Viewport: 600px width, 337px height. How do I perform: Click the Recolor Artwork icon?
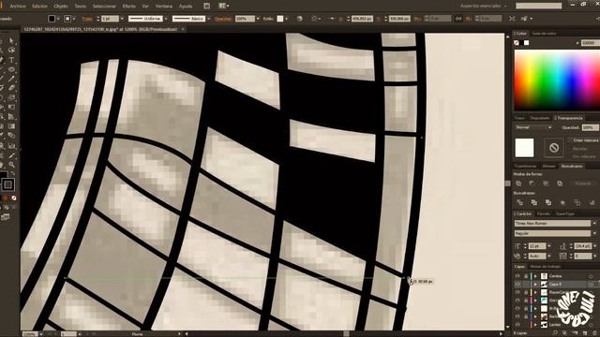tap(299, 19)
